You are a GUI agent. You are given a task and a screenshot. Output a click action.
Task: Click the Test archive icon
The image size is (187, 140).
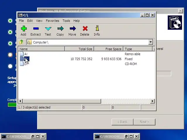[48, 29]
